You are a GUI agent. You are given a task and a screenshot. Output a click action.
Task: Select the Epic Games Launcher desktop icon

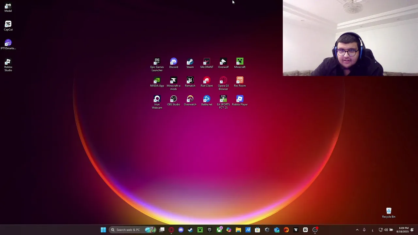pos(157,65)
